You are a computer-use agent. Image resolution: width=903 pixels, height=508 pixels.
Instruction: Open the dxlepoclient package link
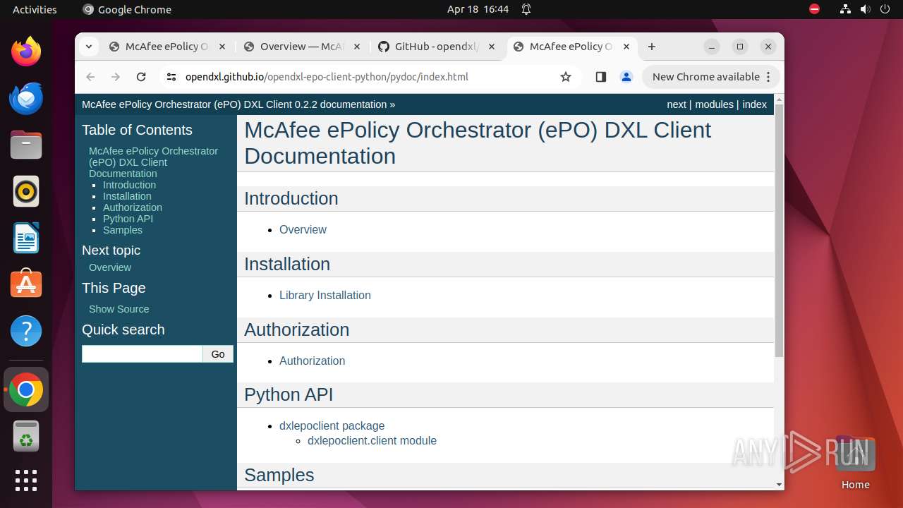tap(332, 425)
